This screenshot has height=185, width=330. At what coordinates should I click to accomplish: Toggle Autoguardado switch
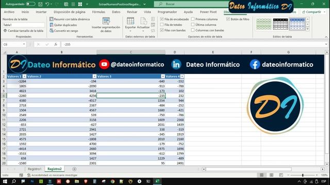tap(30, 4)
